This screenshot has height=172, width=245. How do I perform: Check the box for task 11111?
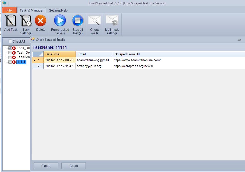point(10,62)
